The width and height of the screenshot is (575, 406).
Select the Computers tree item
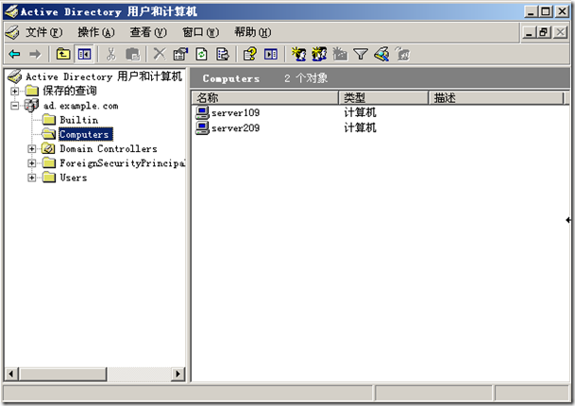(x=85, y=134)
